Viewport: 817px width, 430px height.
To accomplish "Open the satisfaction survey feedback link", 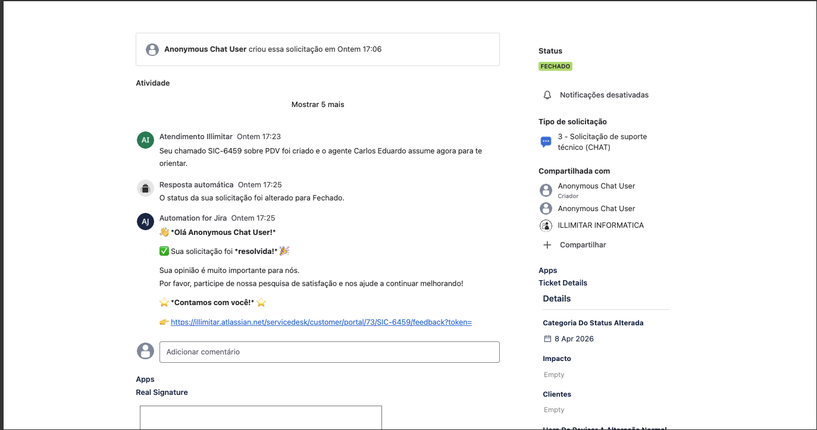I will [x=321, y=322].
